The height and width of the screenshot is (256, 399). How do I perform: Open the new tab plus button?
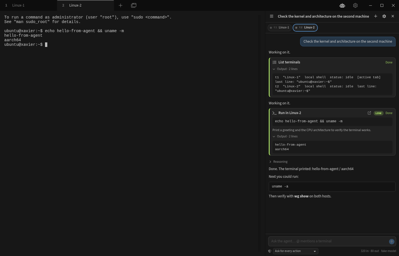pos(121,5)
